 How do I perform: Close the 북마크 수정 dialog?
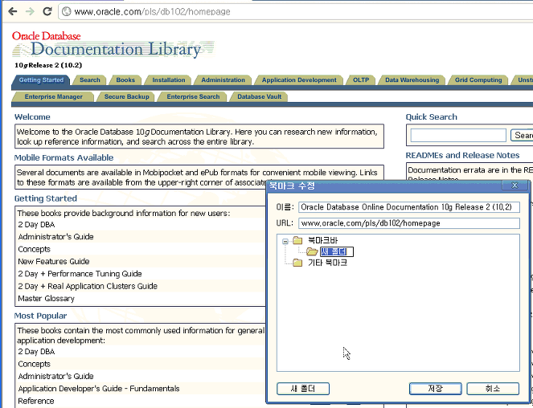515,186
